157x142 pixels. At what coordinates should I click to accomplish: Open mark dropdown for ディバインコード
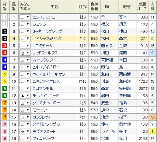pos(25,96)
